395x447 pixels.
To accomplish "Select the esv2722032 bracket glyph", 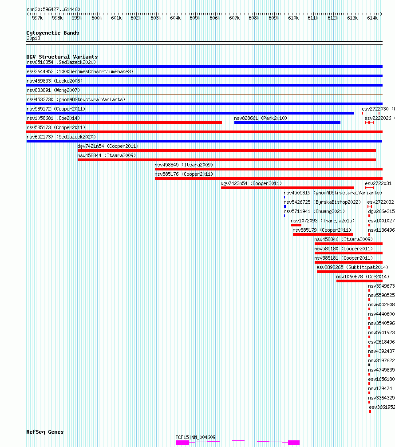I will click(x=370, y=206).
